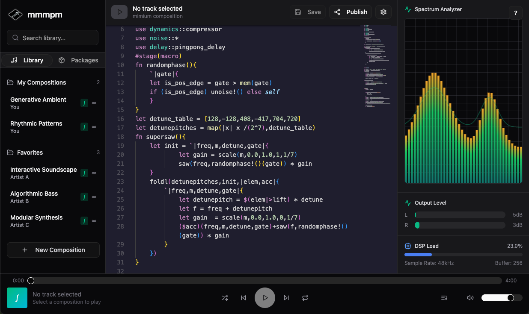Open the playback queue list icon
Image resolution: width=529 pixels, height=314 pixels.
tap(444, 298)
